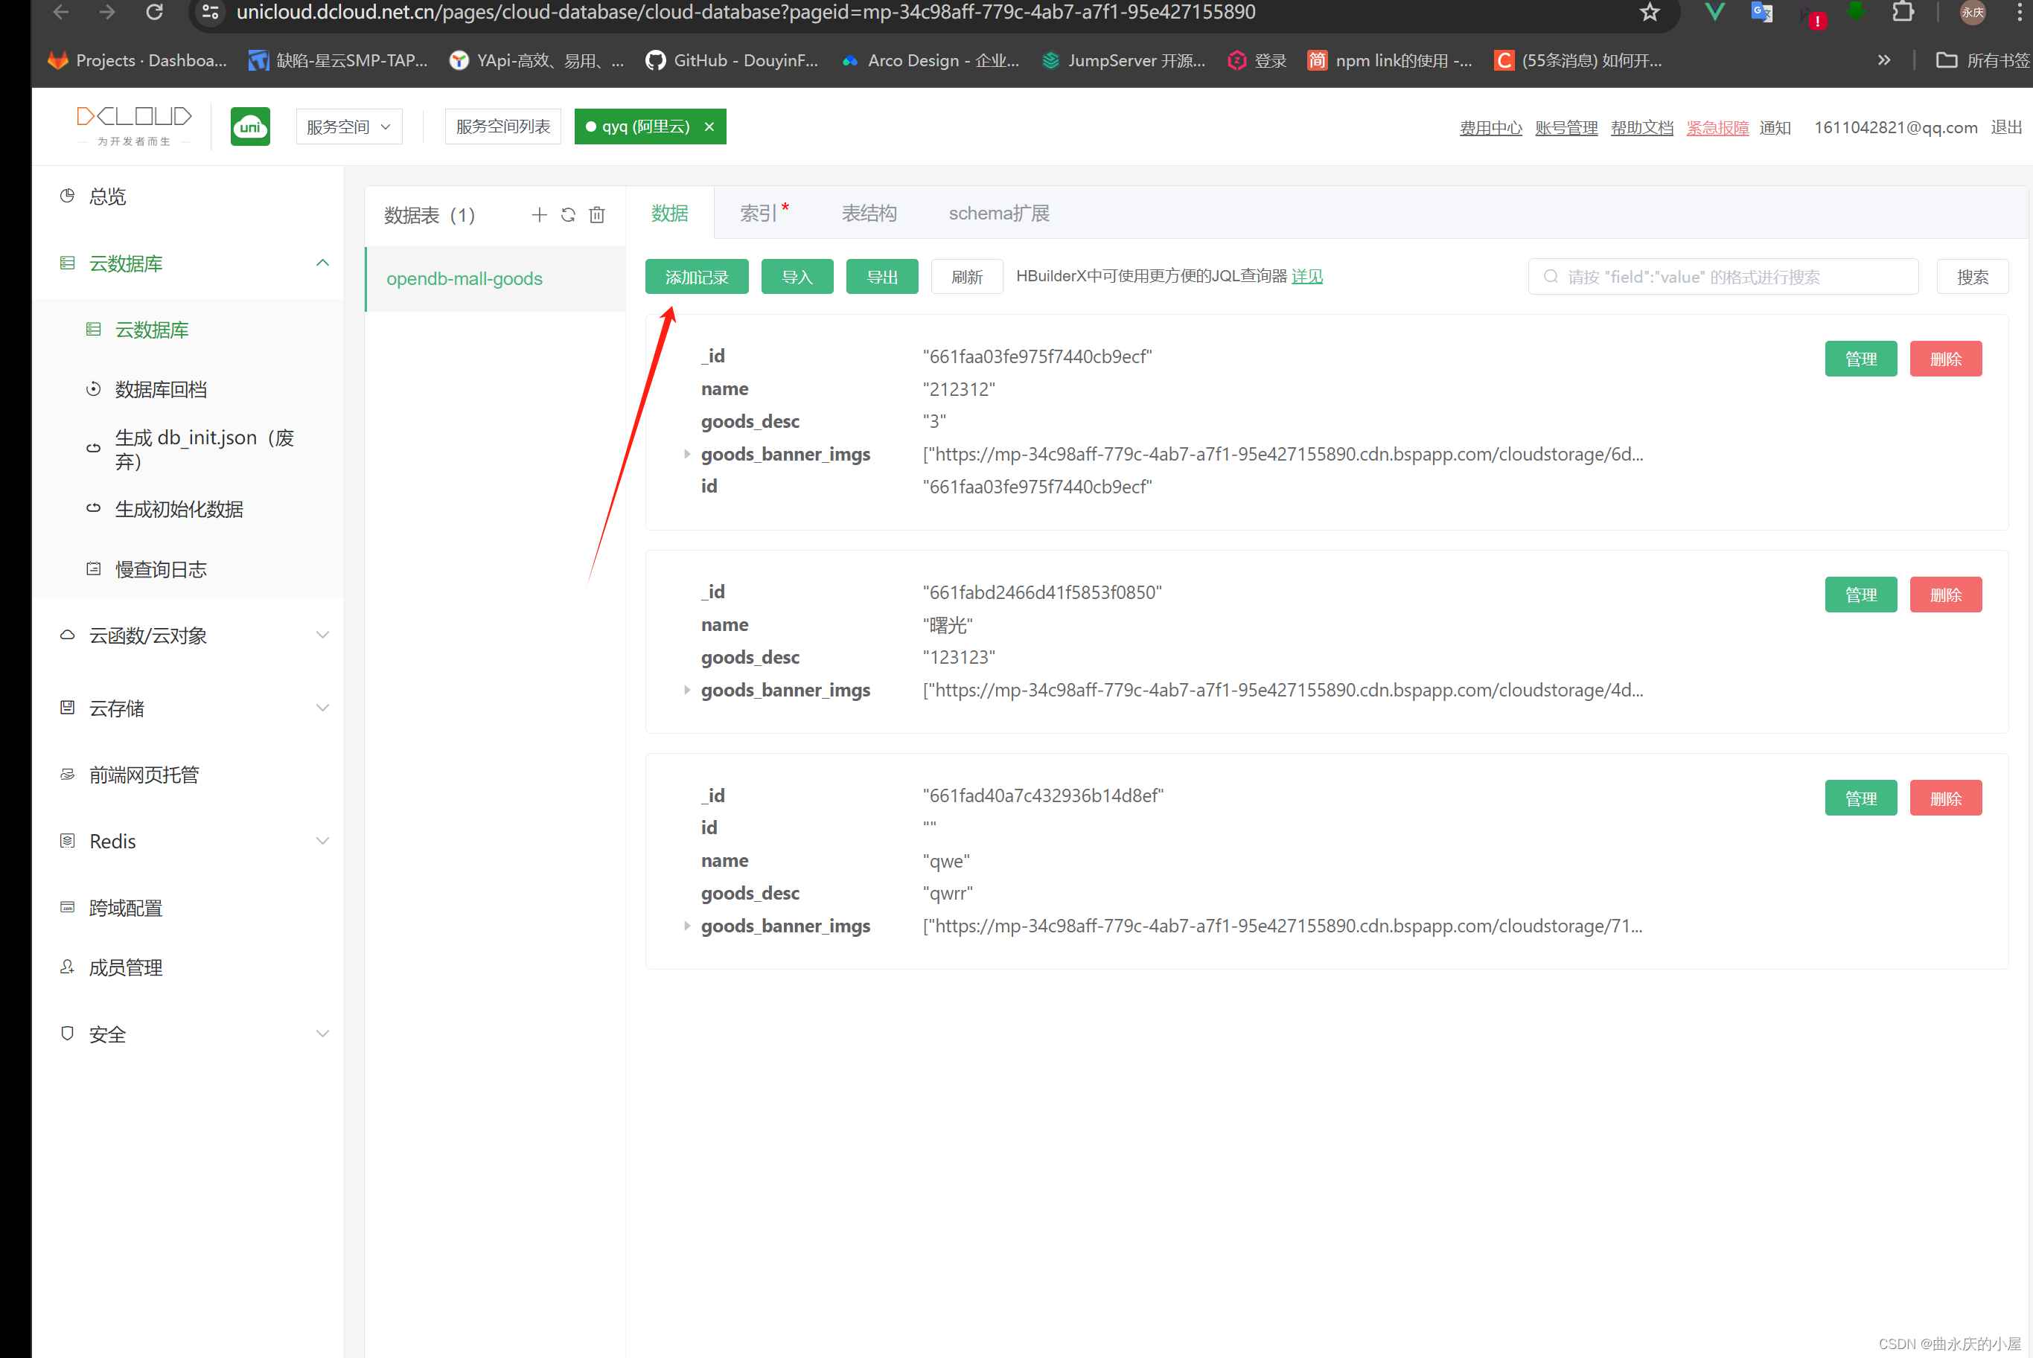Open the DCloud logo home
2033x1358 pixels.
point(134,126)
